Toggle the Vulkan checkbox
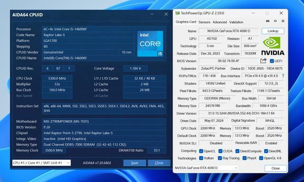The image size is (304, 182). (x=201, y=158)
